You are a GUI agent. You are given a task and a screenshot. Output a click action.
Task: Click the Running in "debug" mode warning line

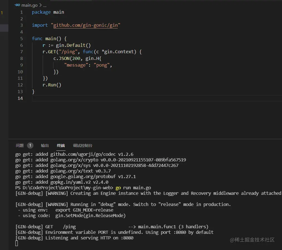(x=123, y=205)
